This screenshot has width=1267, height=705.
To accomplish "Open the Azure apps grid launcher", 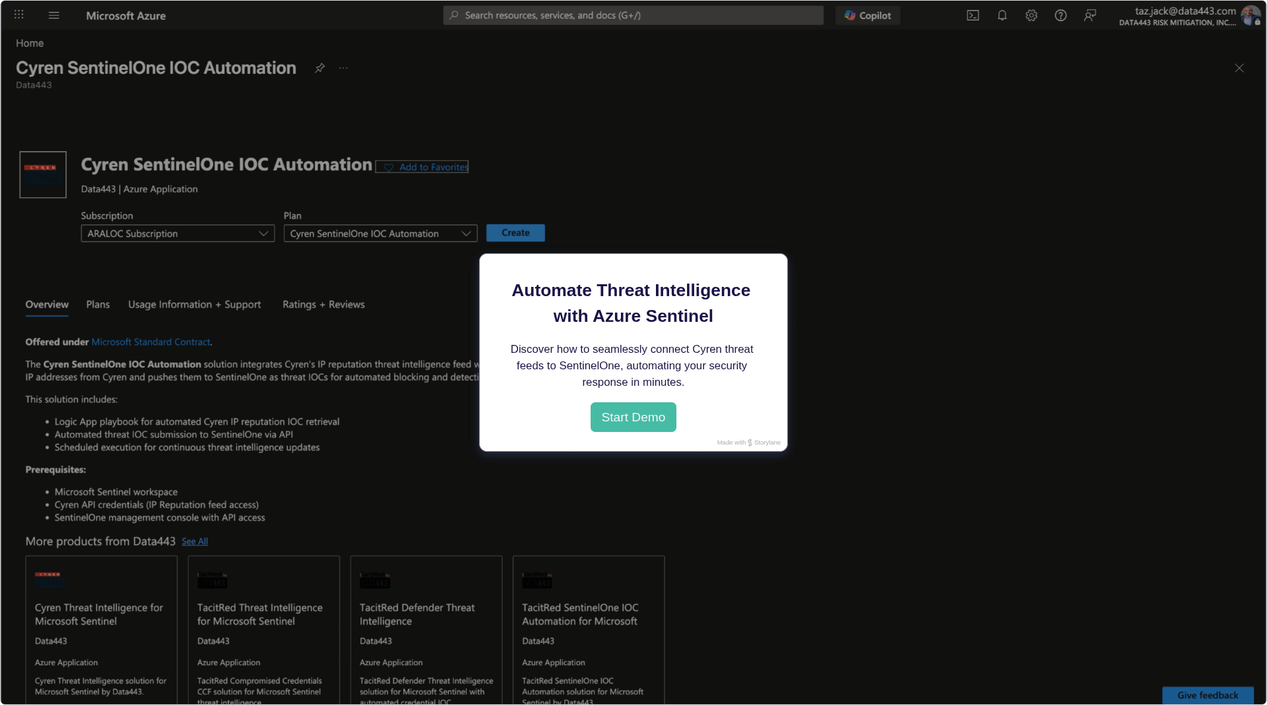I will tap(19, 15).
